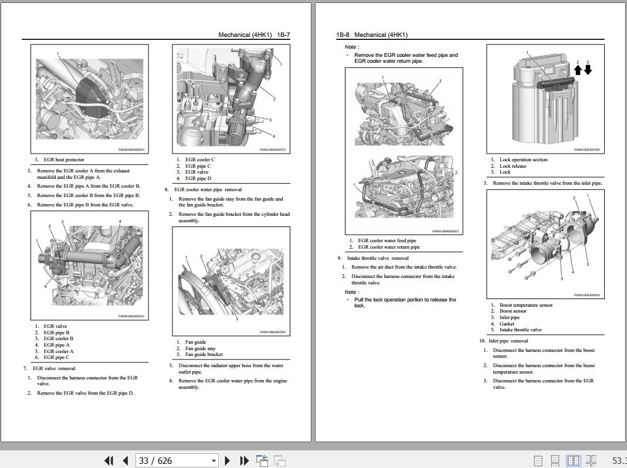The image size is (627, 468).
Task: Switch to continuous scrolling page view
Action: 555,461
